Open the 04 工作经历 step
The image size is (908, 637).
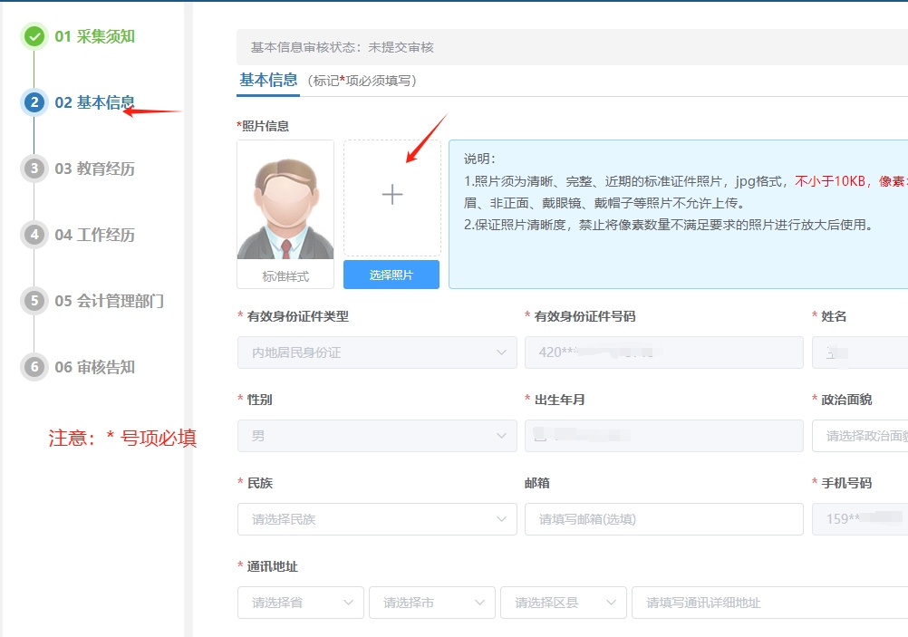94,235
